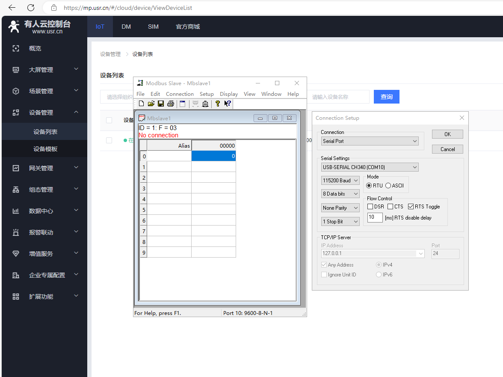Screen dimensions: 503x377
Task: Open the Display menu
Action: (229, 94)
